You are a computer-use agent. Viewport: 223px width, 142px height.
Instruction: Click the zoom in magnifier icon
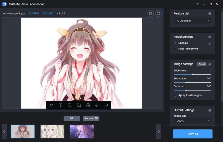60,105
